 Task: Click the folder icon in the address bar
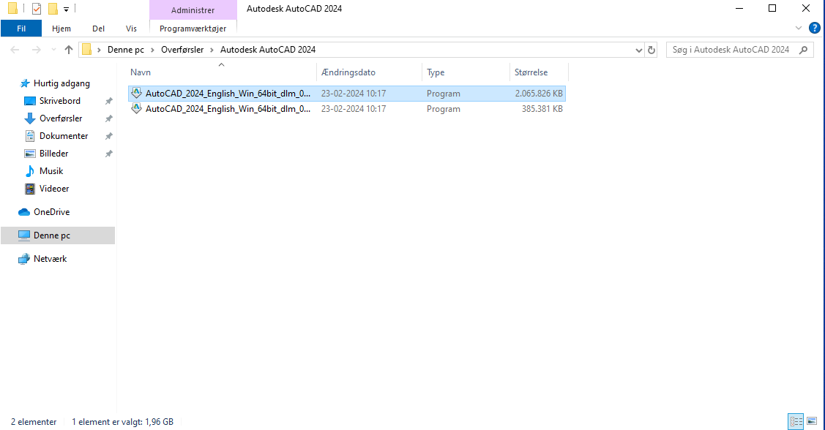tap(87, 50)
